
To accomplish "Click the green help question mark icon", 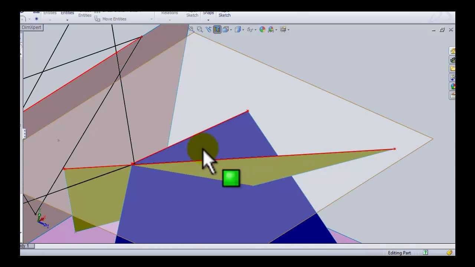I will click(426, 253).
